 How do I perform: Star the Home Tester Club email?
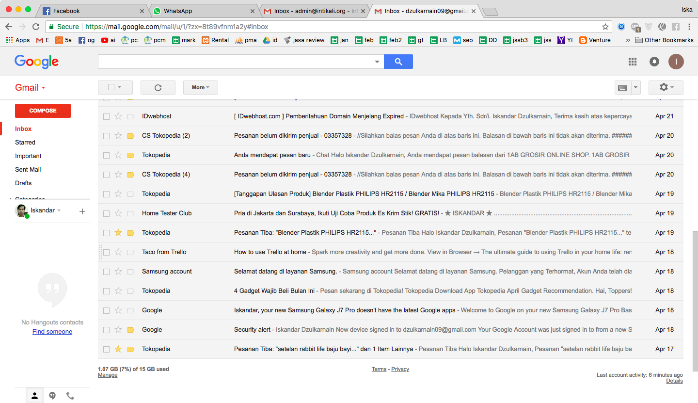coord(118,213)
